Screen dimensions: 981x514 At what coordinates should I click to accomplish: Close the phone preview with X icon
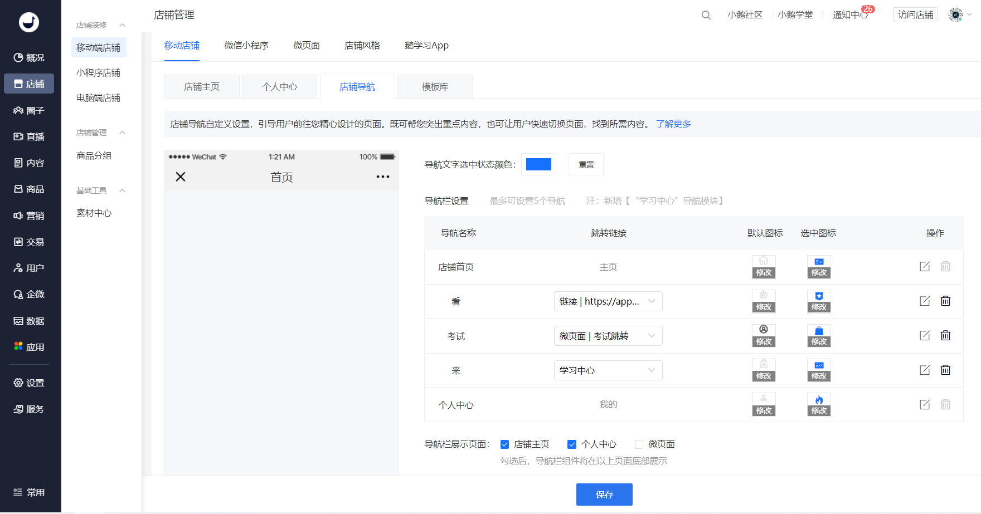click(181, 177)
